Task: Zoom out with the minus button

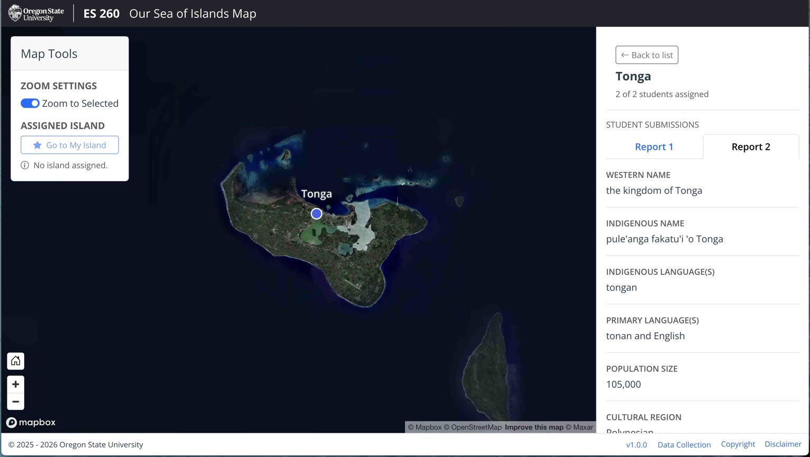Action: pyautogui.click(x=16, y=402)
